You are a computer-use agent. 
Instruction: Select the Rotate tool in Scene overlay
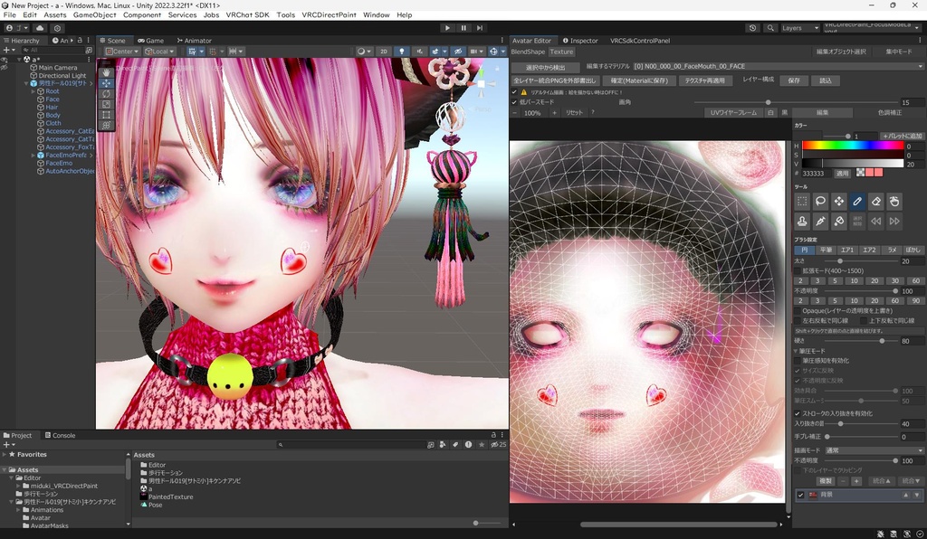coord(107,94)
